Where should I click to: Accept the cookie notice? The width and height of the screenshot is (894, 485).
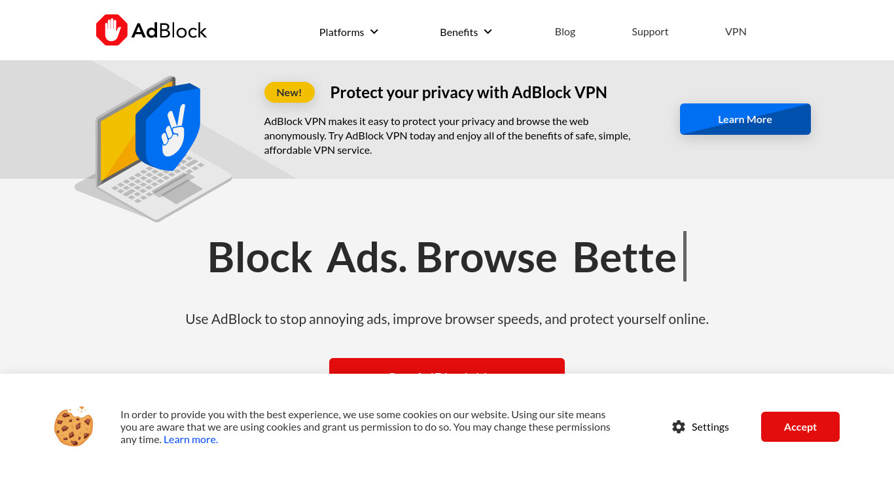tap(800, 427)
